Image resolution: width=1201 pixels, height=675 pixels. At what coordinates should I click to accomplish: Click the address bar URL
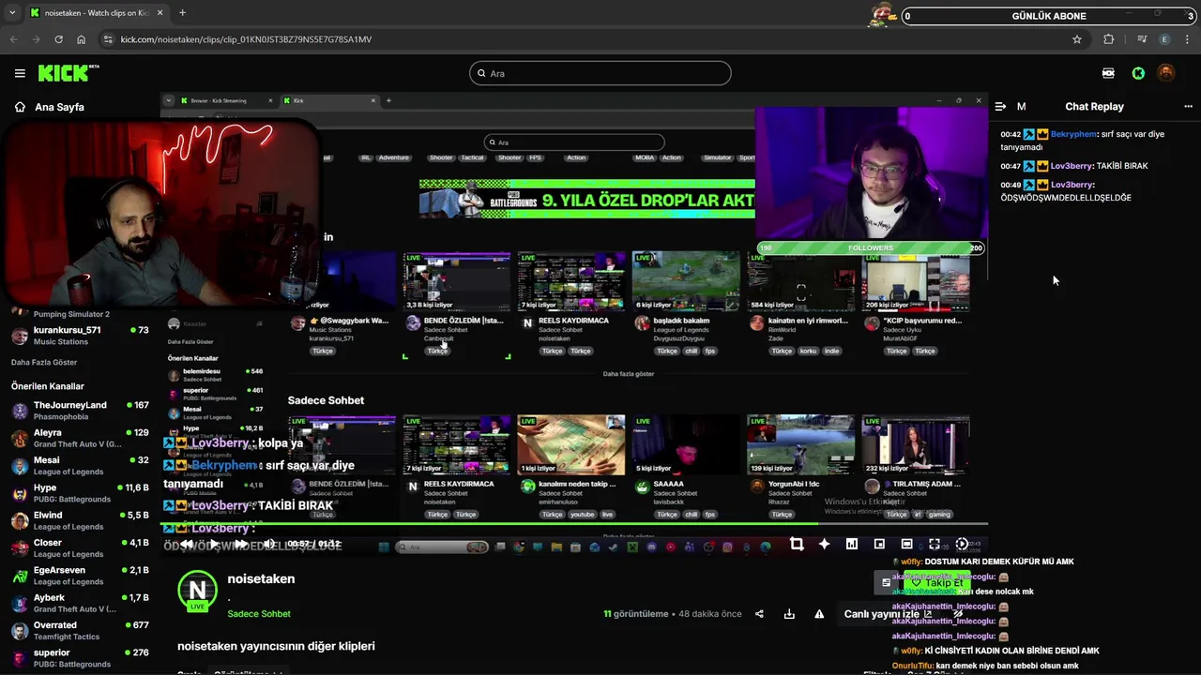tap(246, 39)
